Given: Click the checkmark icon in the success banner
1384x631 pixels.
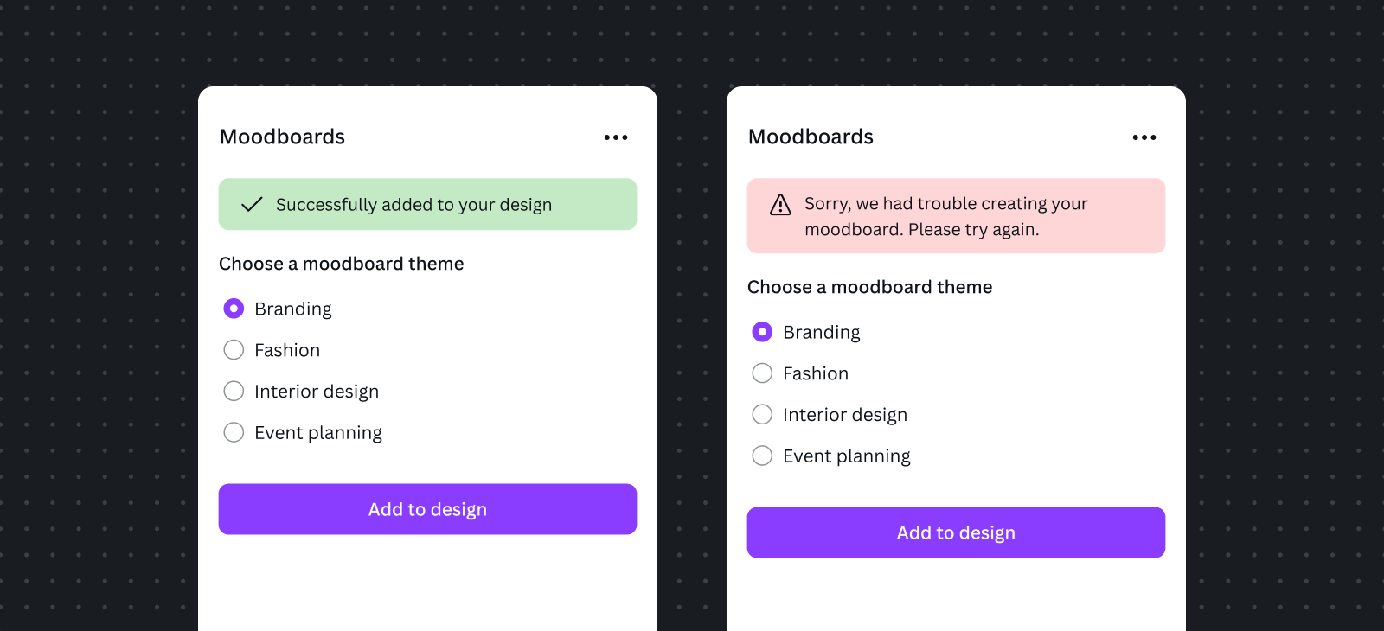Looking at the screenshot, I should click(x=252, y=205).
